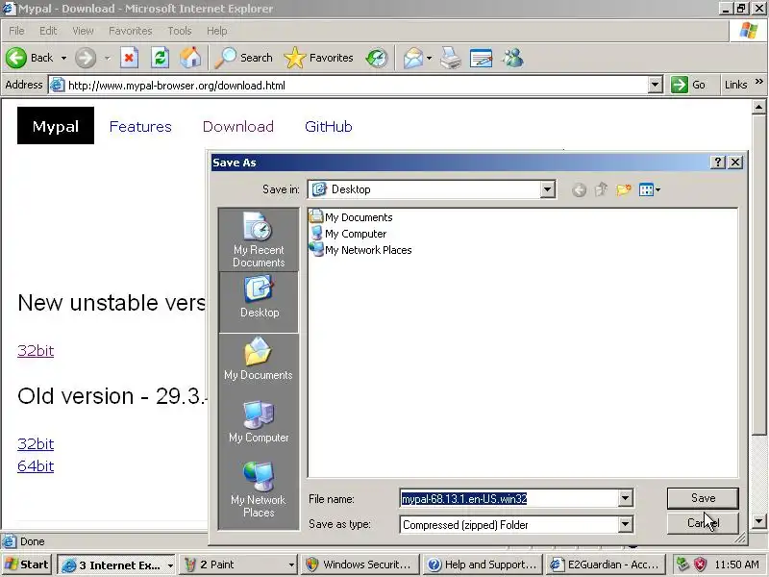Click the 32bit link under New unstable version
This screenshot has width=769, height=577.
click(36, 351)
